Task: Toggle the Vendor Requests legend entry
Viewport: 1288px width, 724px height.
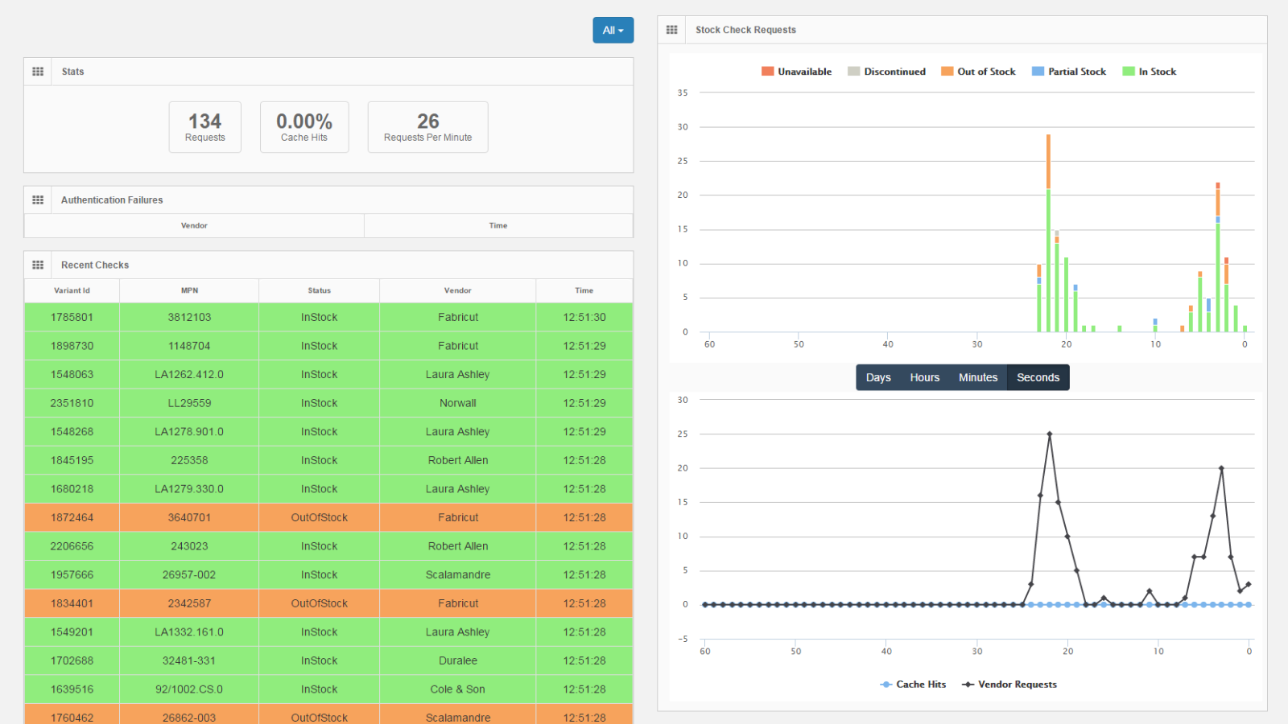Action: 1009,684
